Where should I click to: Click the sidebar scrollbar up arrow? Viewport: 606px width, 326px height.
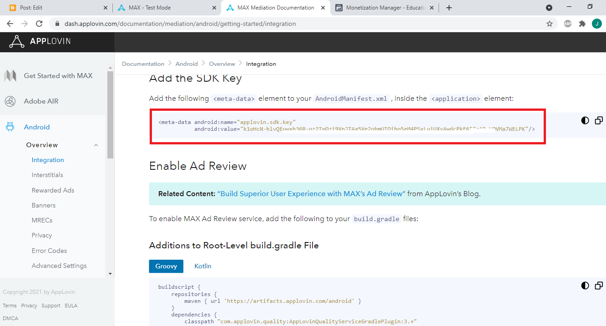[110, 67]
